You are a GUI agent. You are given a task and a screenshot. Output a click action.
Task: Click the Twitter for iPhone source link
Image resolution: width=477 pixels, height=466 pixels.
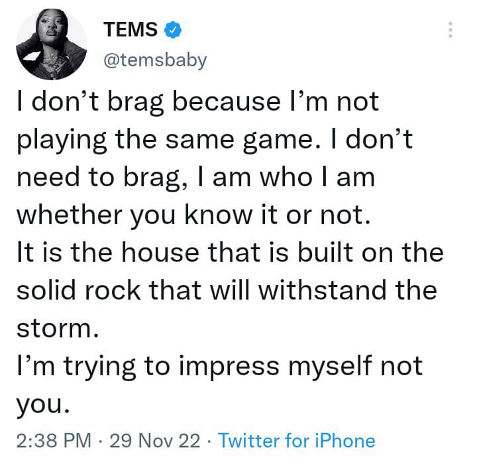(296, 440)
